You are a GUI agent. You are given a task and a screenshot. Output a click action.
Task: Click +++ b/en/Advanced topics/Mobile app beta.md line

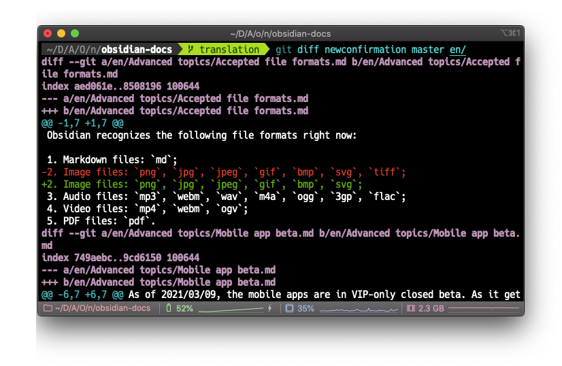point(159,282)
